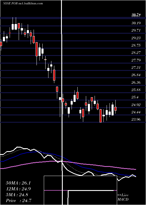Click the 'Price : 24.7' legend text

click(x=19, y=201)
